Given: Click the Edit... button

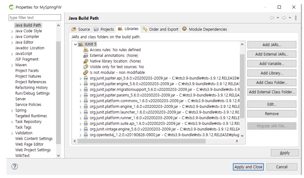Looking at the screenshot, I should click(x=272, y=104).
